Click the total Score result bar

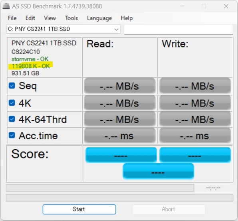[158, 172]
